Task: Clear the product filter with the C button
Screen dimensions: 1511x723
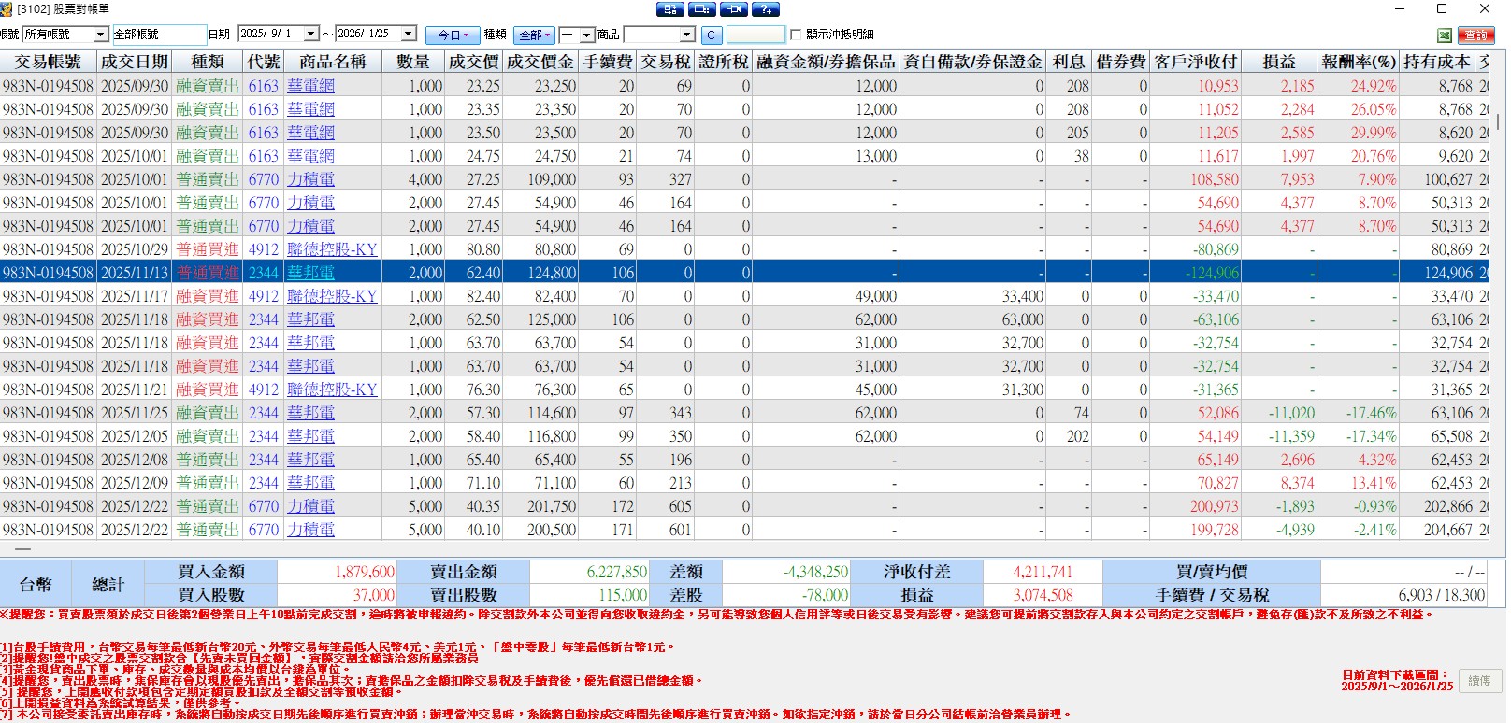Action: pos(711,35)
